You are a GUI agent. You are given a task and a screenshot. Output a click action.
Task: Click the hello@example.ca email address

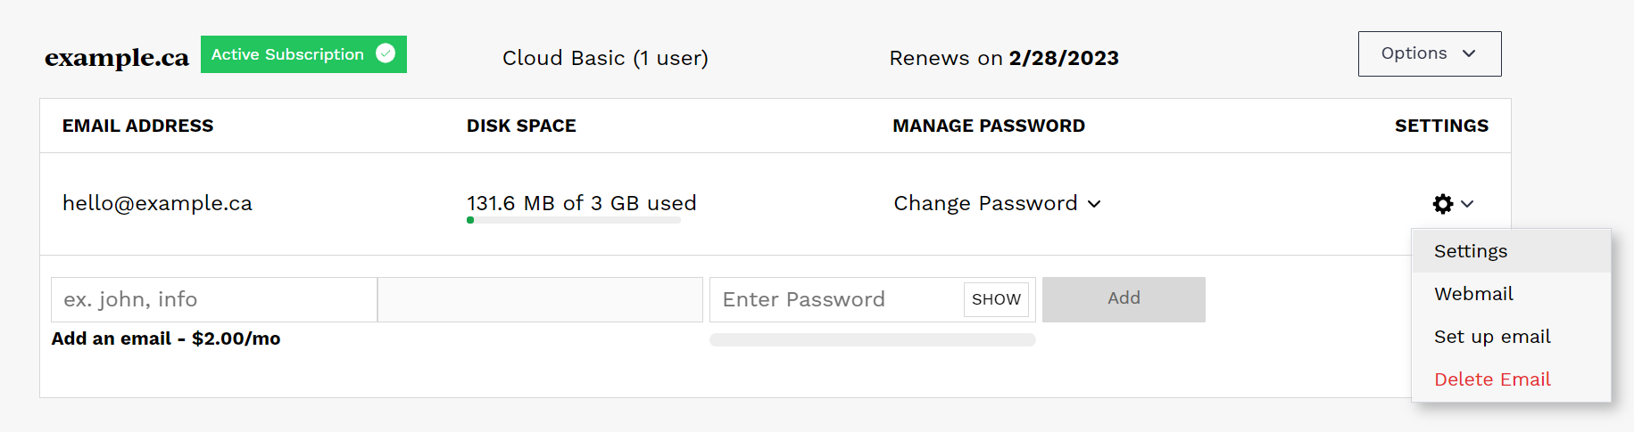click(157, 203)
